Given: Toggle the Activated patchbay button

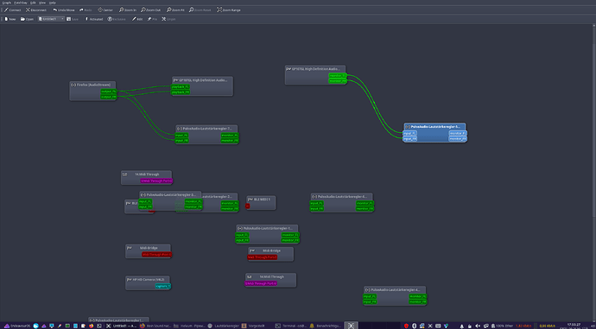Looking at the screenshot, I should pos(94,19).
